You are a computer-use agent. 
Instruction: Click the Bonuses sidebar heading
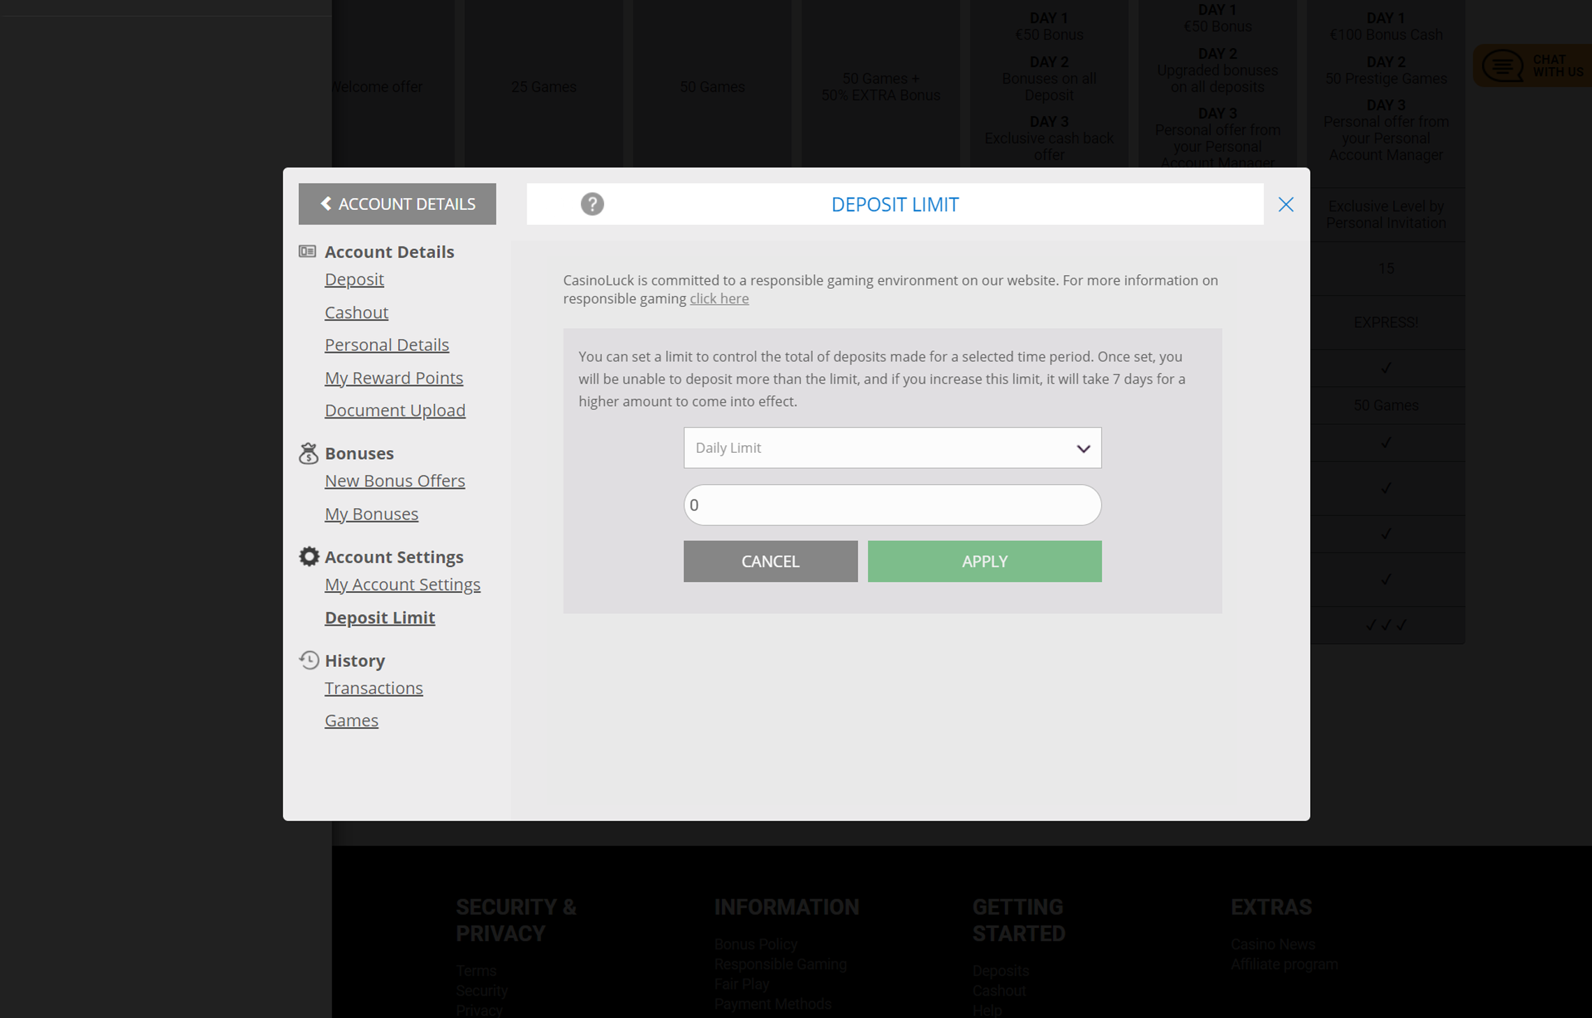[x=359, y=454]
